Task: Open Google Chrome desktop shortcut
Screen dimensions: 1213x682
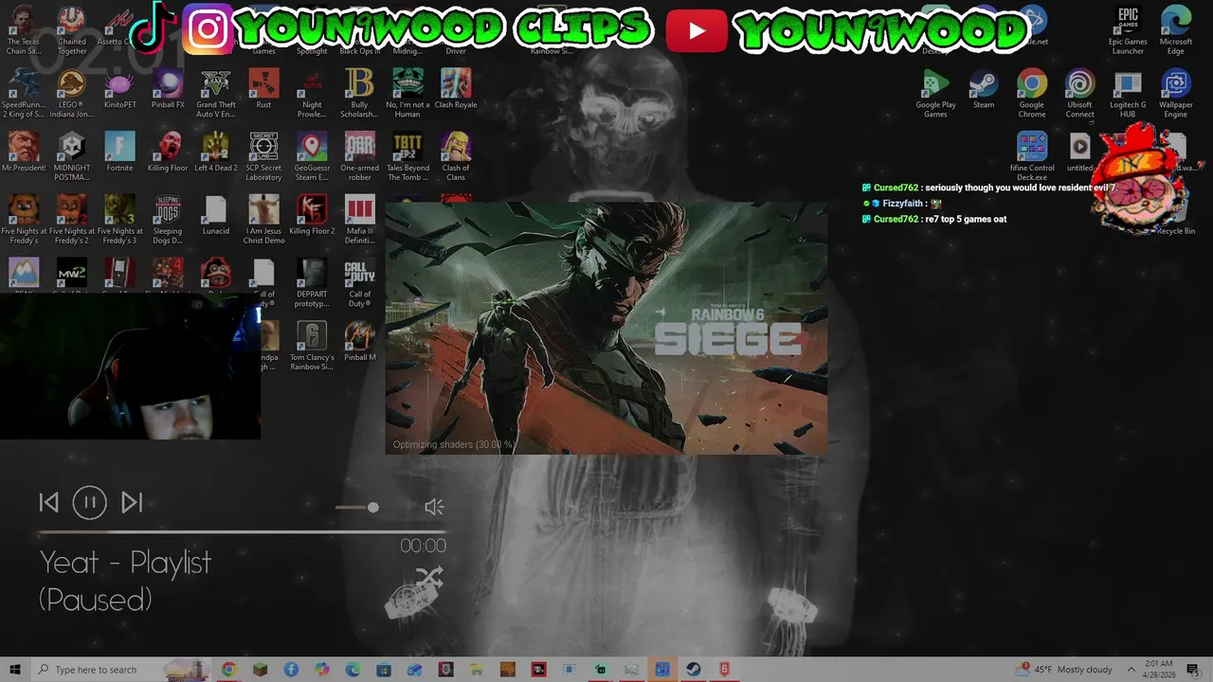Action: (x=1032, y=94)
